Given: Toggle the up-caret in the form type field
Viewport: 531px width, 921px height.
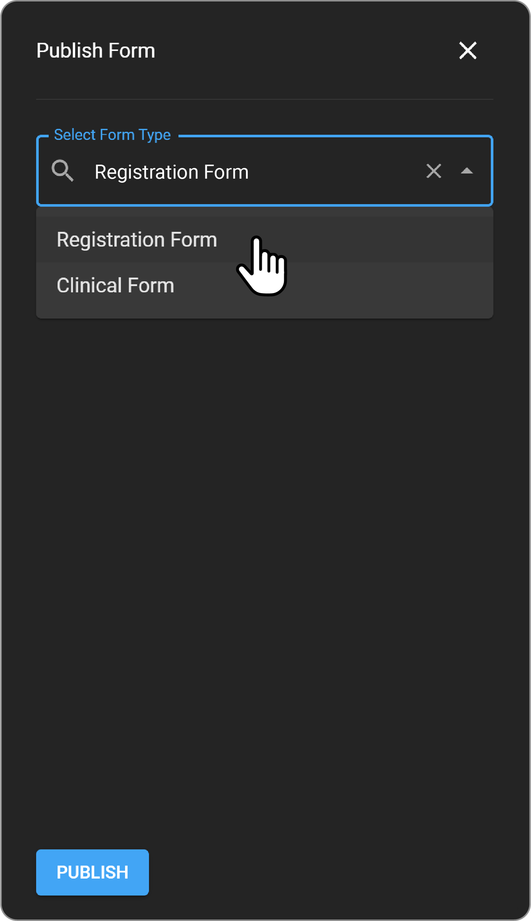Looking at the screenshot, I should [x=467, y=171].
